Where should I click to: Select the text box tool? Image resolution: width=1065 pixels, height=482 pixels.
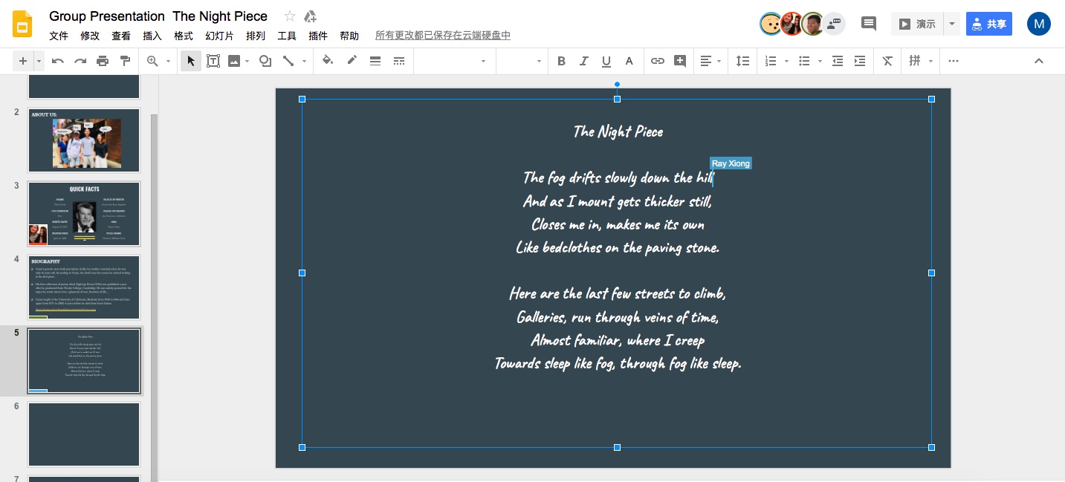pyautogui.click(x=213, y=61)
